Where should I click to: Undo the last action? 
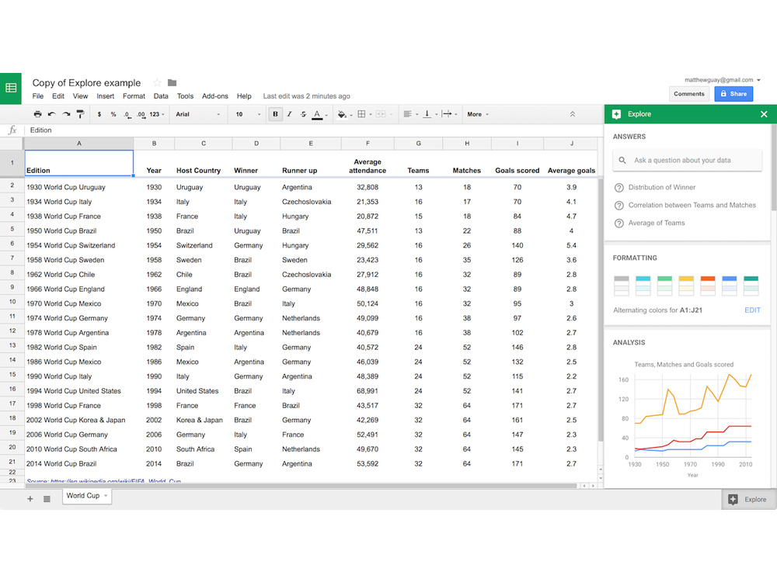click(51, 114)
